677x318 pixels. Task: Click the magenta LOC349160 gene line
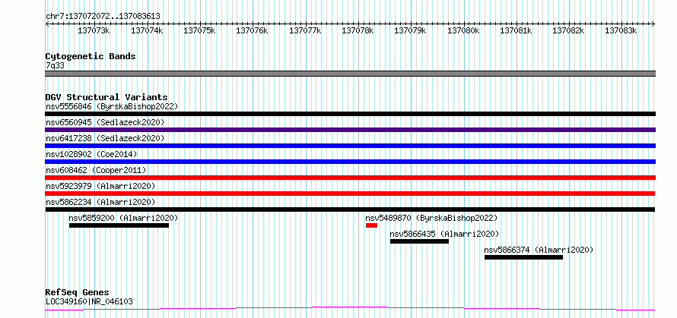pyautogui.click(x=350, y=308)
